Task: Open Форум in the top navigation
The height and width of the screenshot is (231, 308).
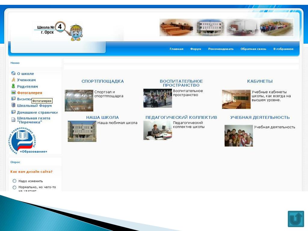Action: (196, 49)
